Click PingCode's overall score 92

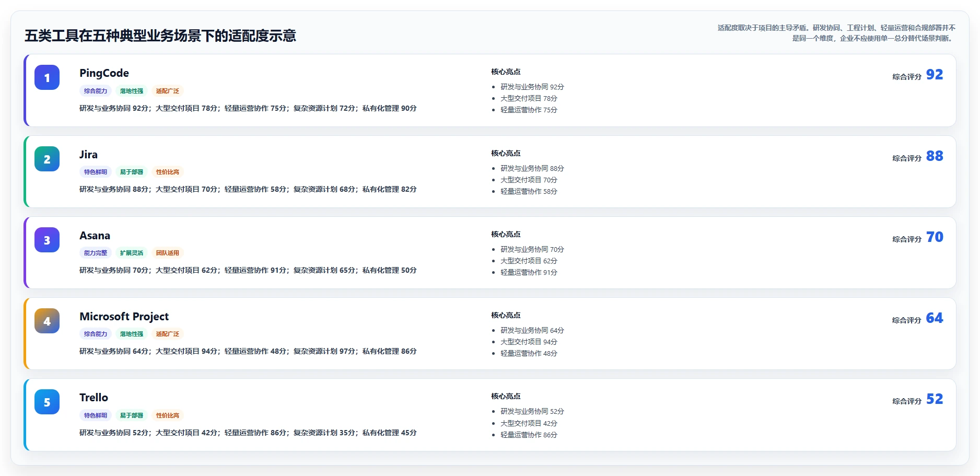click(x=935, y=75)
